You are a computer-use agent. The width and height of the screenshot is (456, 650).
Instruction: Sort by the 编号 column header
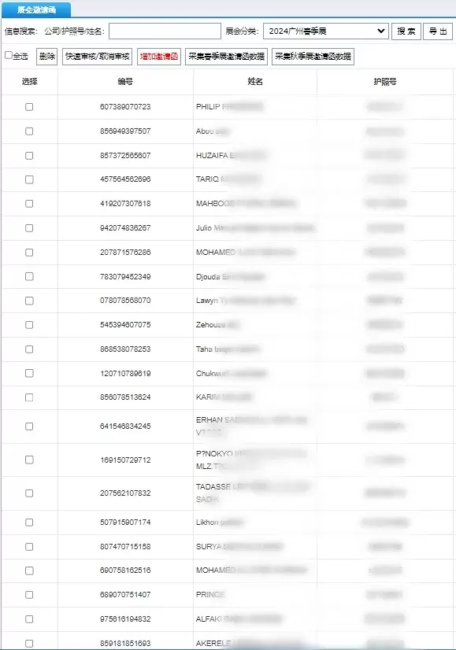pyautogui.click(x=125, y=82)
